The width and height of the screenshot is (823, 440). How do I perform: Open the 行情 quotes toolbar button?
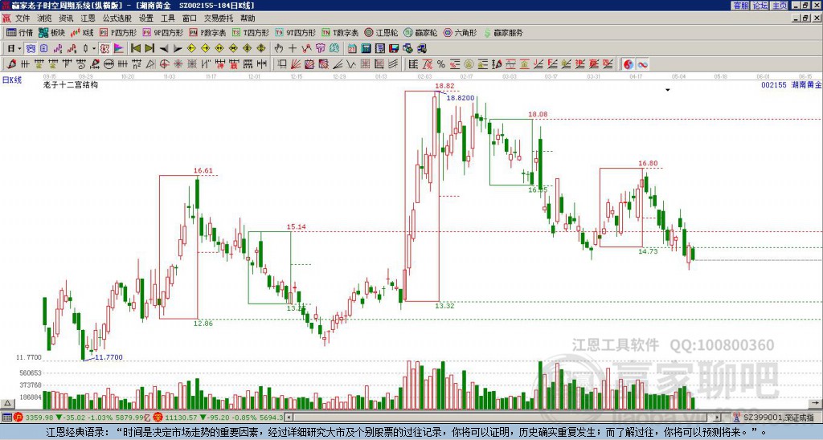19,32
